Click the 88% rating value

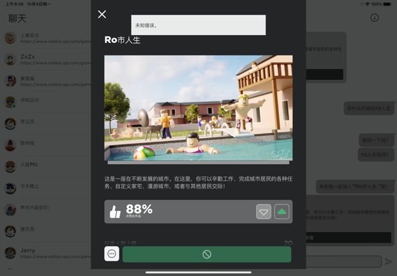coord(139,210)
